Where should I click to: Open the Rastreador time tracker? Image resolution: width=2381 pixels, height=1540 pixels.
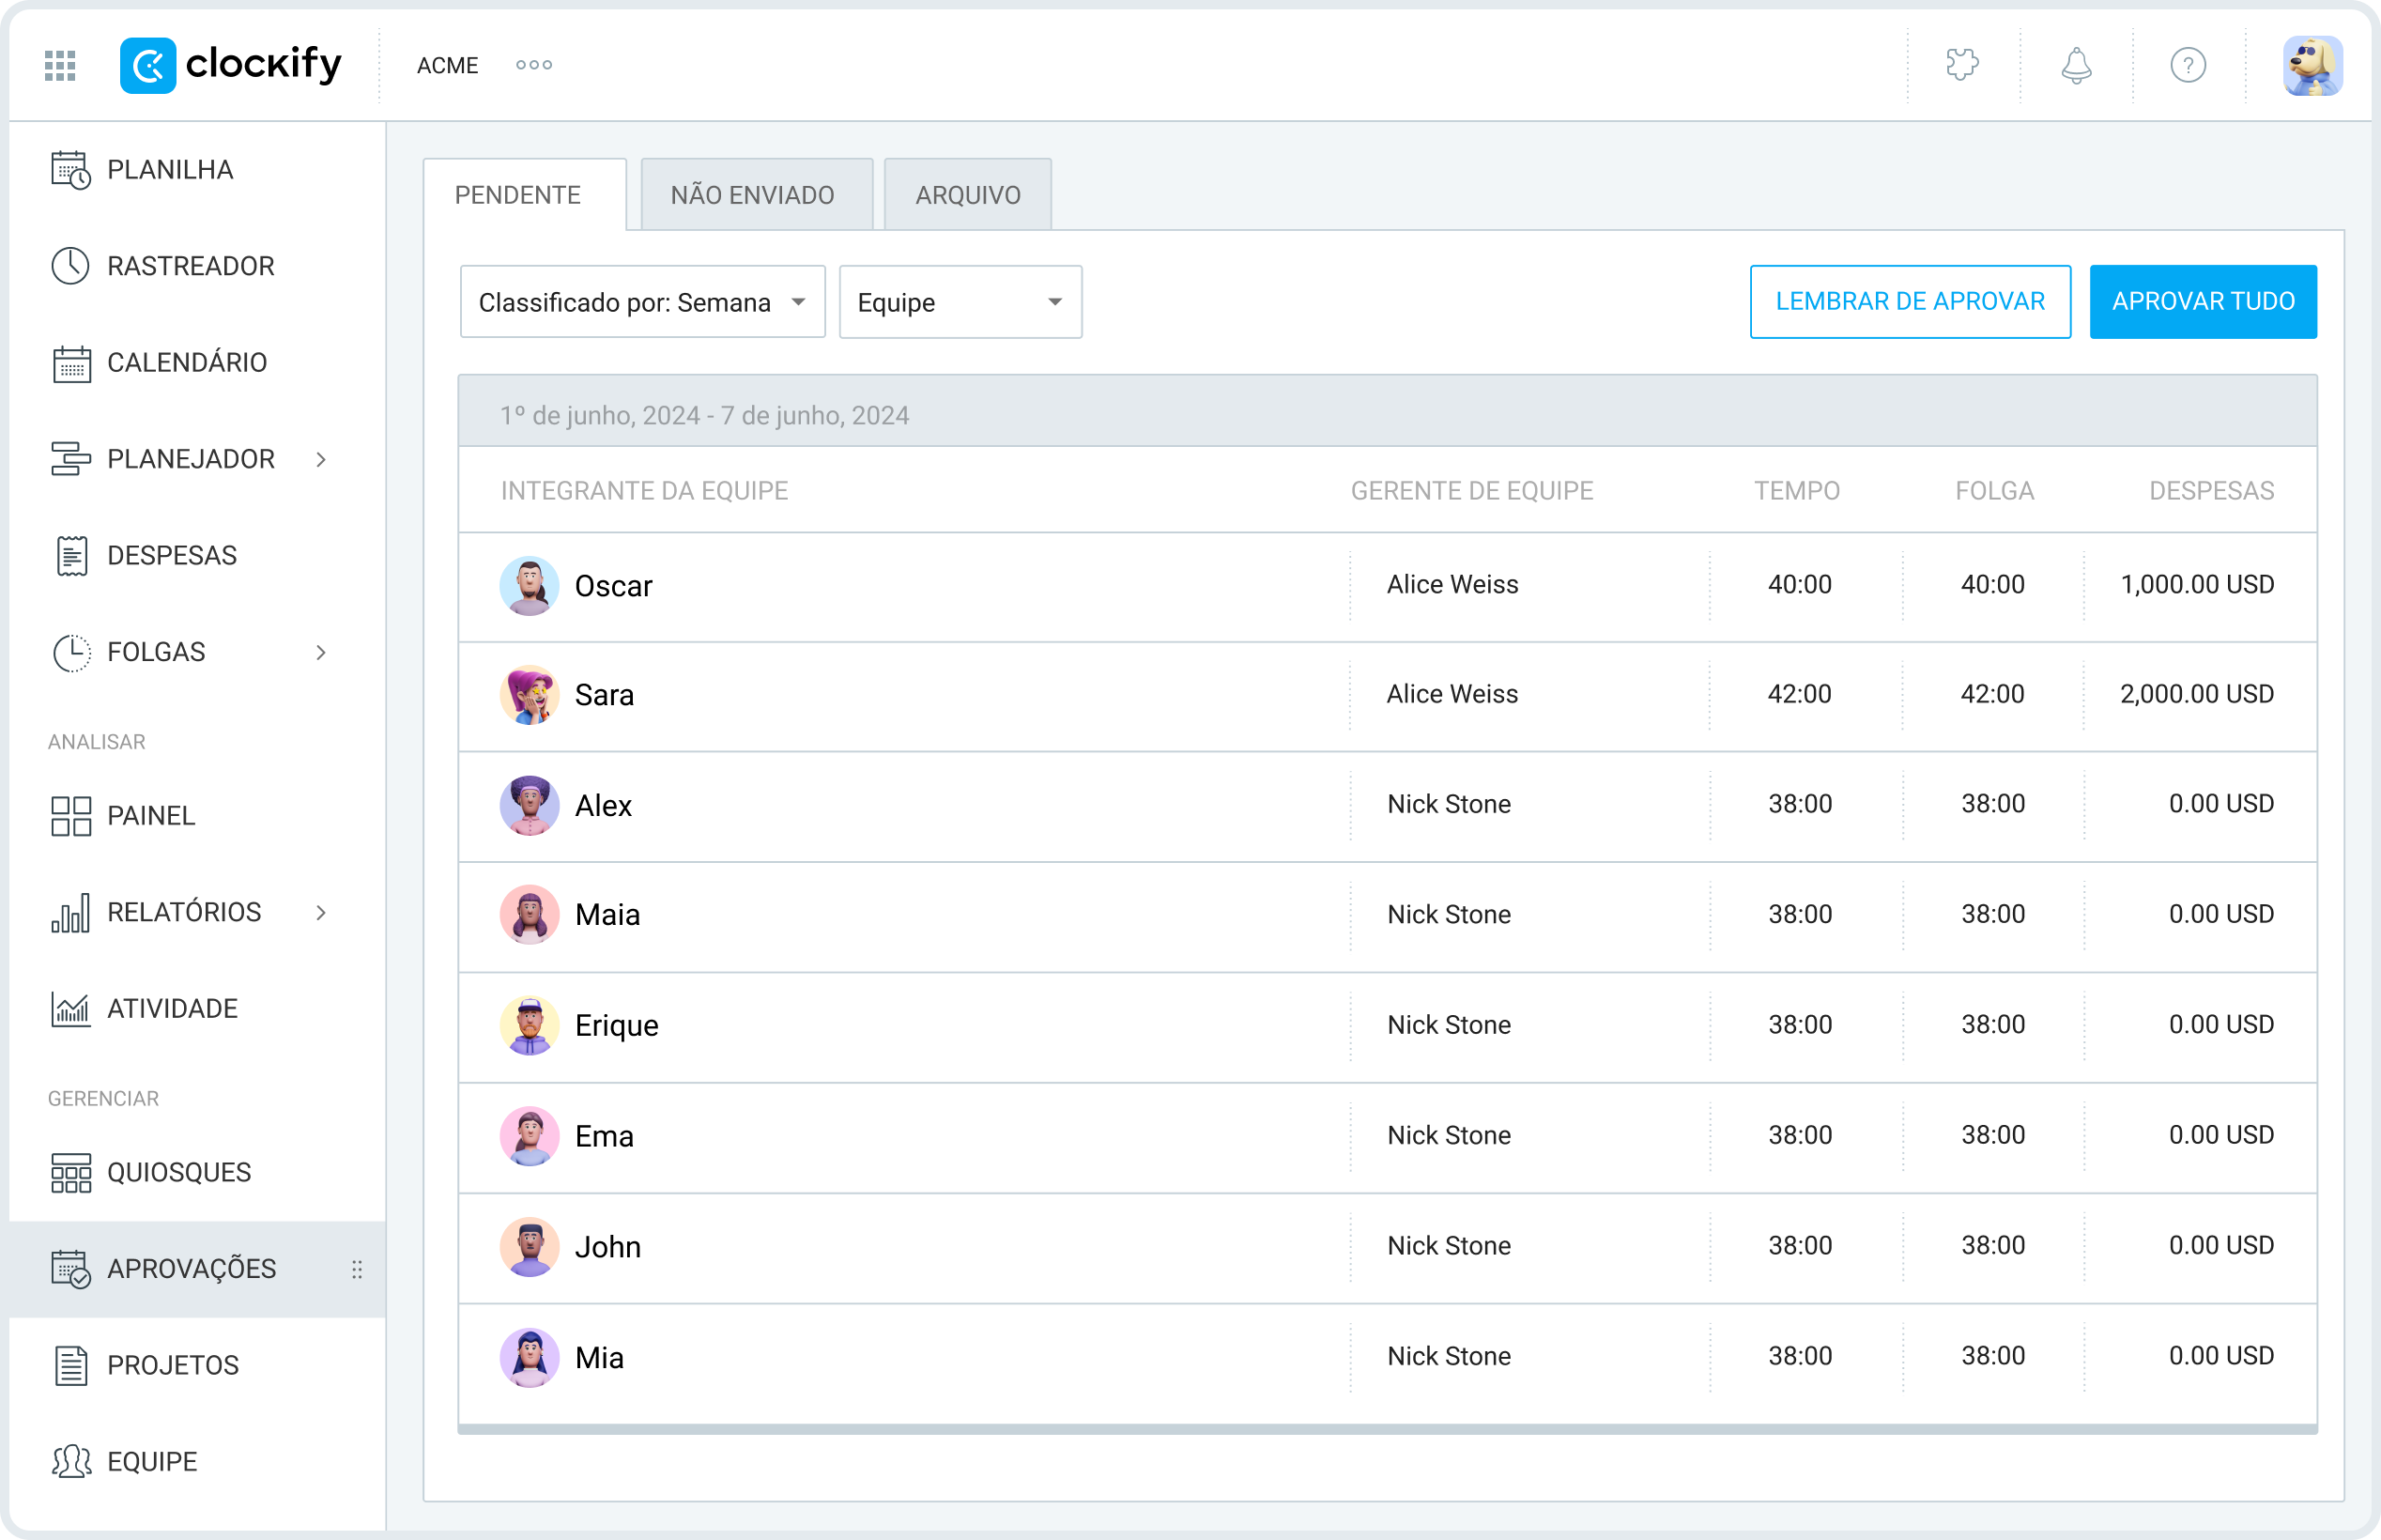click(x=190, y=266)
